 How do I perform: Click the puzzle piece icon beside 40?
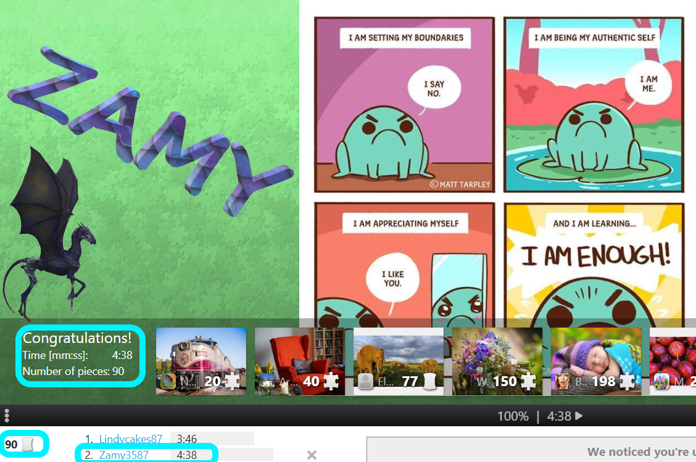[331, 381]
